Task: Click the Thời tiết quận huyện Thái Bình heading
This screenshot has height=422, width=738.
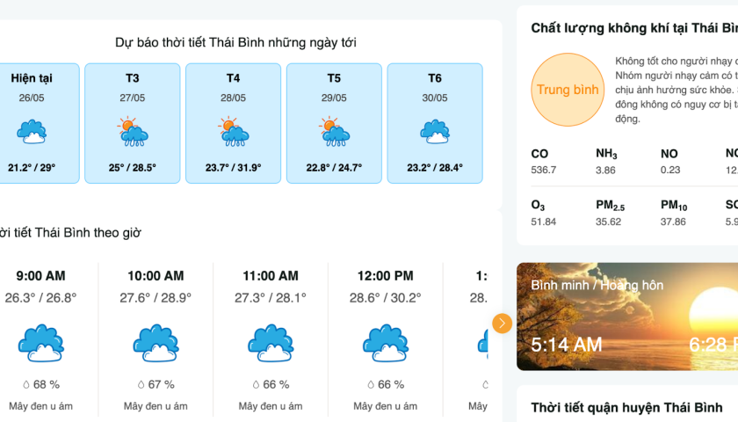Action: (x=626, y=408)
